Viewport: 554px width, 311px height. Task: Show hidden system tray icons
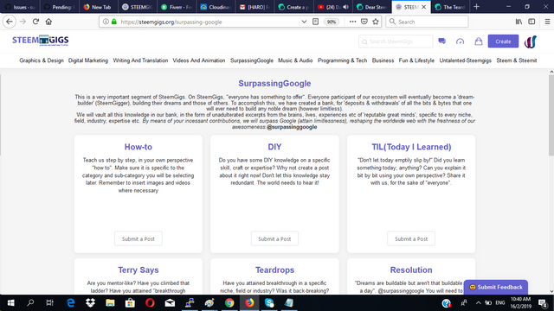[479, 303]
